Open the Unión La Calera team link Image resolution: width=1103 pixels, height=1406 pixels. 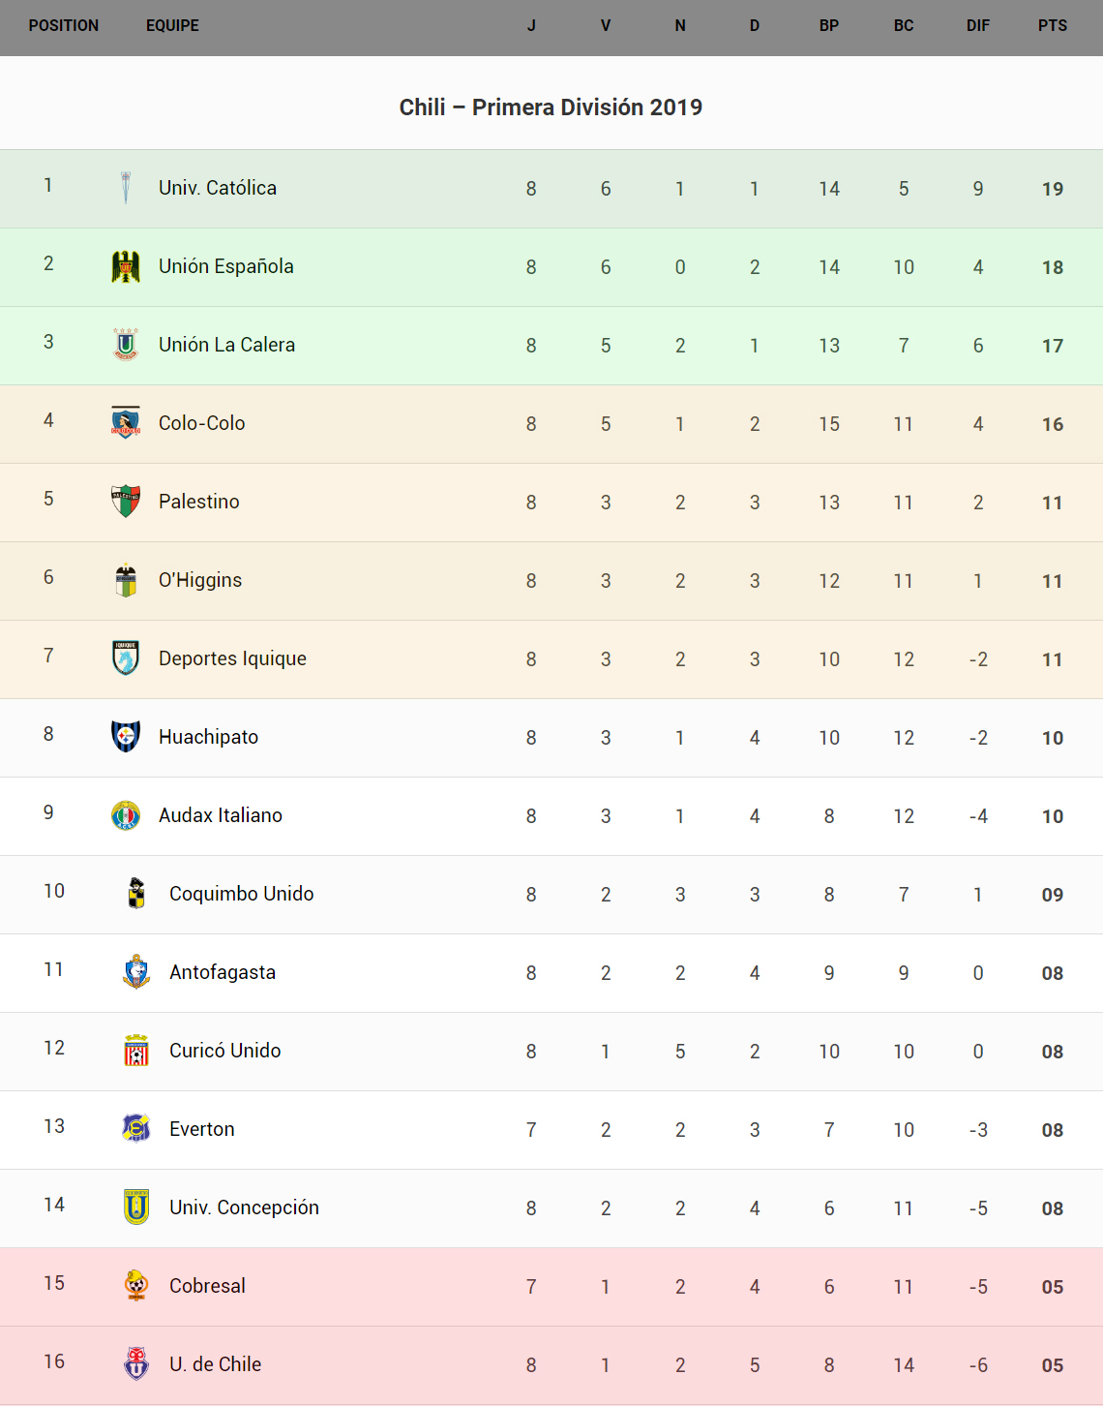point(226,345)
